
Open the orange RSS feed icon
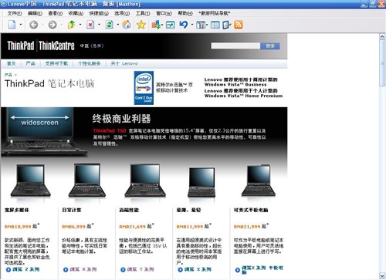pyautogui.click(x=239, y=25)
